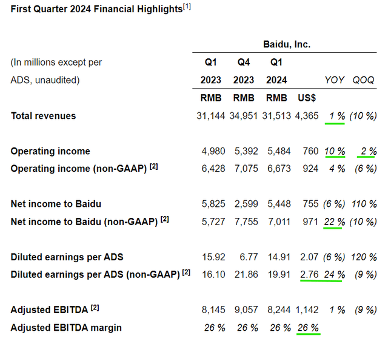388x338 pixels.
Task: Click the underlined US$ EBITDA margin 26 %
Action: coord(308,328)
